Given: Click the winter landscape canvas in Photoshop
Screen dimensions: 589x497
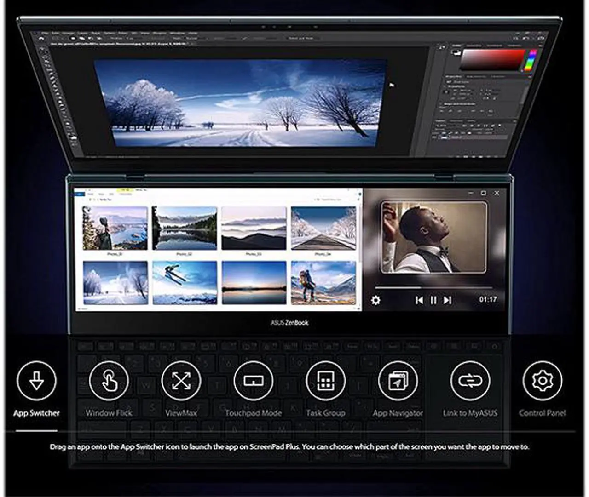Looking at the screenshot, I should [240, 102].
